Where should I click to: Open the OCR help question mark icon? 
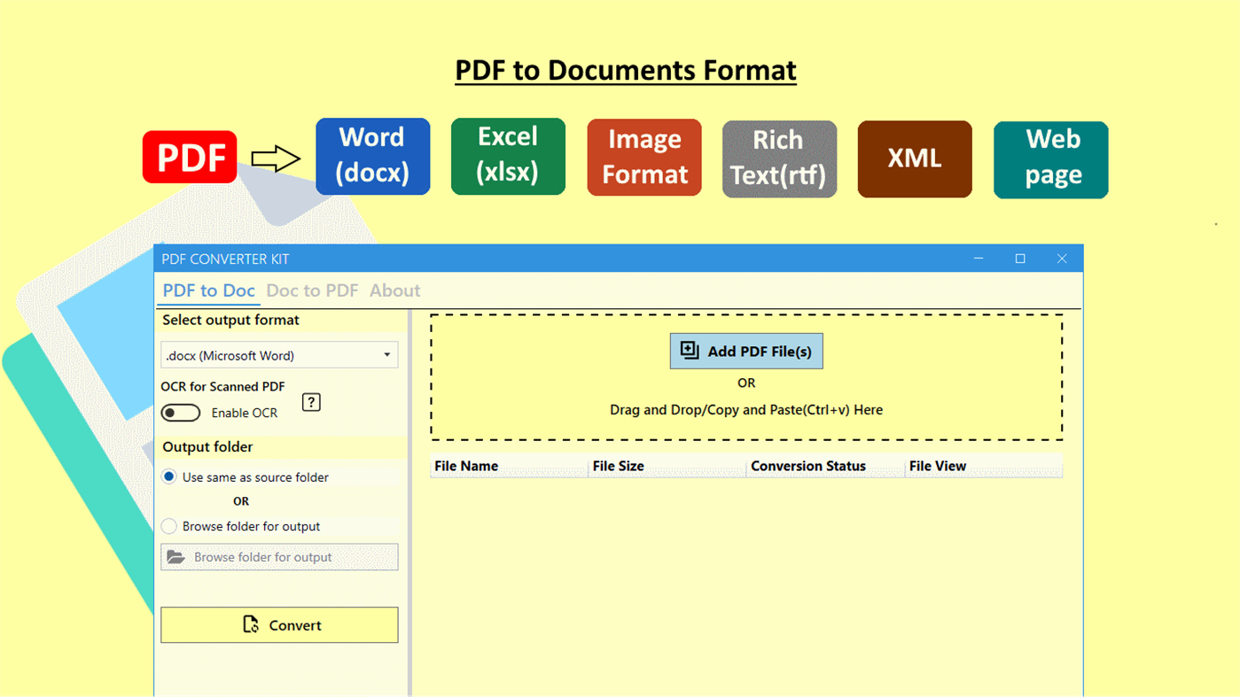coord(310,402)
